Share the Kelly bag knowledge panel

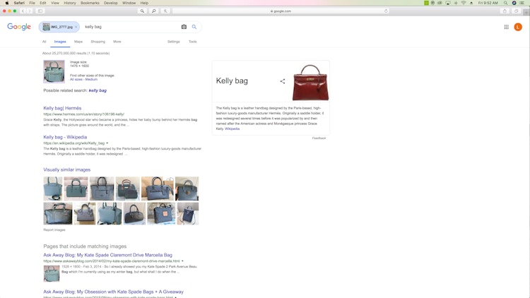[x=283, y=81]
